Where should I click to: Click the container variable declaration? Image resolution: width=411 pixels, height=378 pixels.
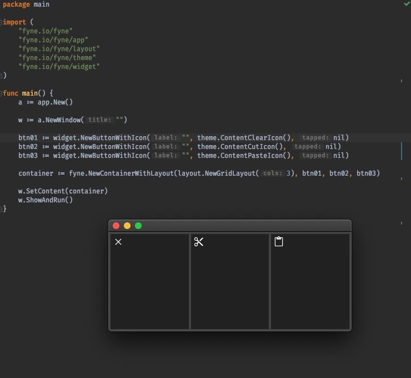36,173
